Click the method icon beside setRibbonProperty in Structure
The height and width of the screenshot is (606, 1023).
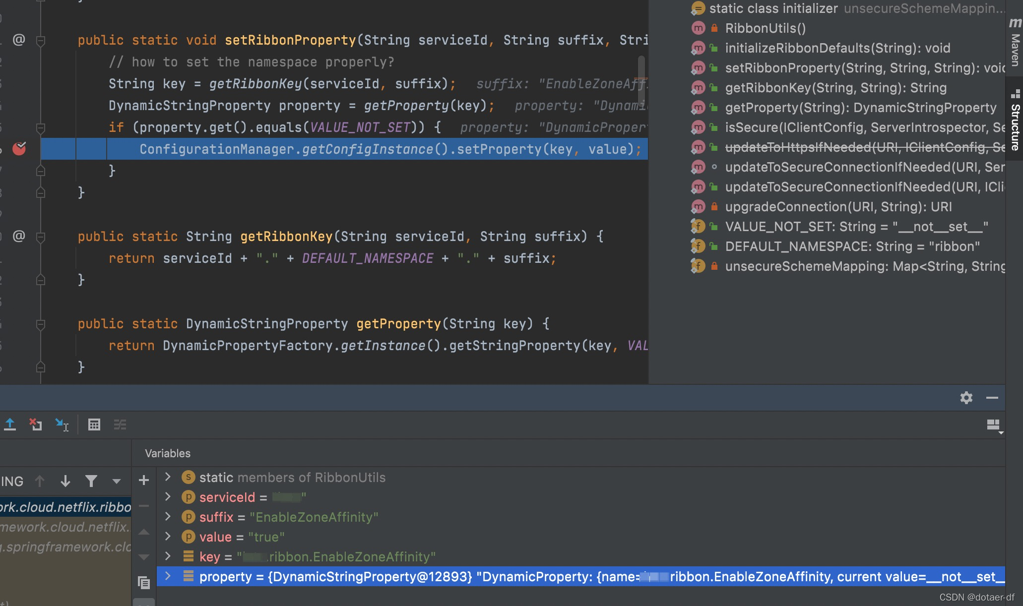coord(698,68)
